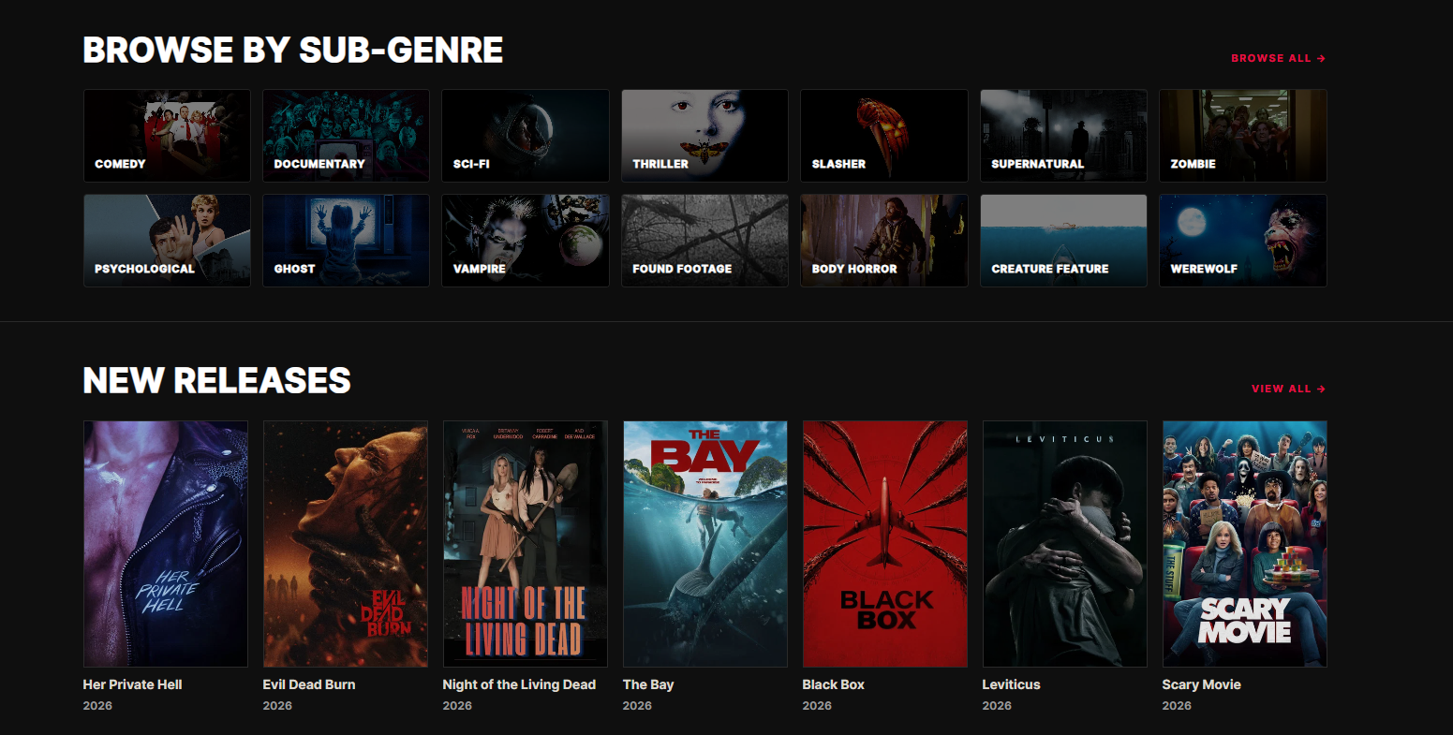The image size is (1453, 735).
Task: Click 'Black Box' title below poster
Action: 834,684
